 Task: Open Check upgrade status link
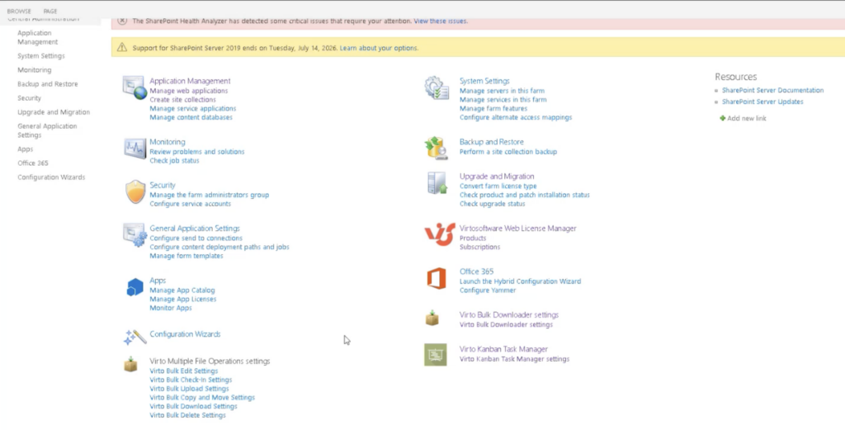click(x=493, y=204)
